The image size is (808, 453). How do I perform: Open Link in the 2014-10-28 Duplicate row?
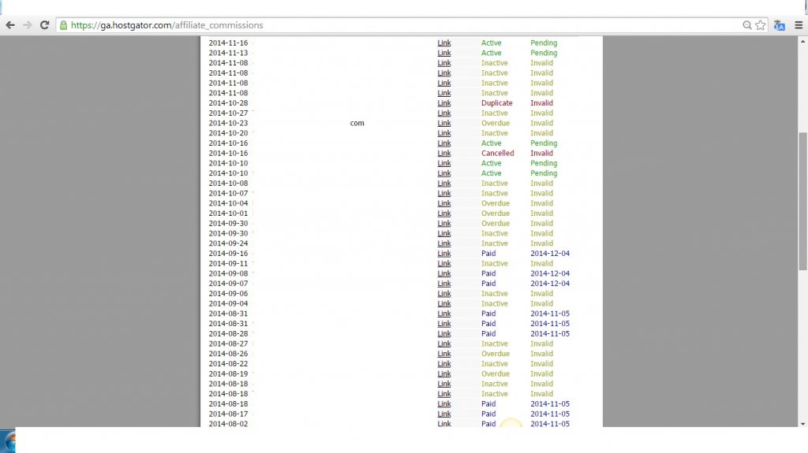(x=444, y=103)
